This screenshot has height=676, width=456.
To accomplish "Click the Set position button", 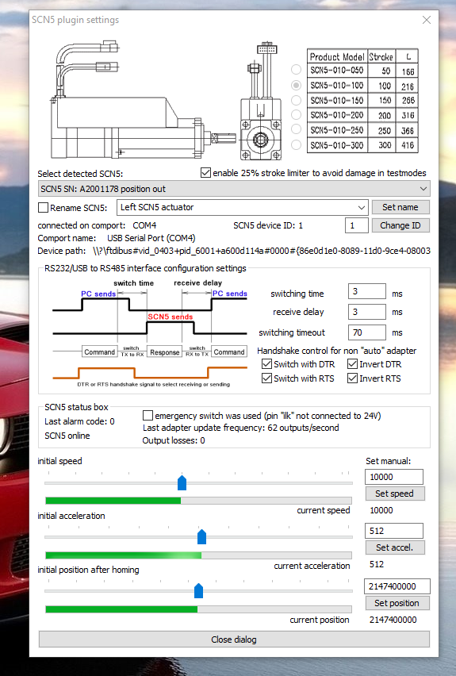I will [x=397, y=603].
